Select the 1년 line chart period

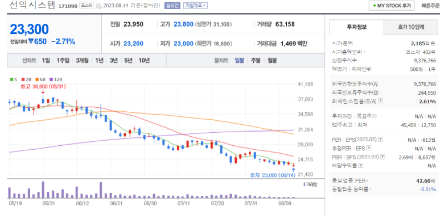pos(99,60)
